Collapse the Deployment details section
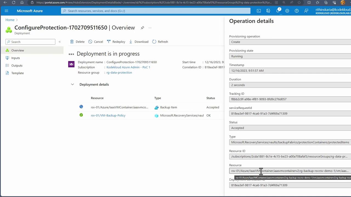The height and width of the screenshot is (197, 351). pyautogui.click(x=72, y=85)
